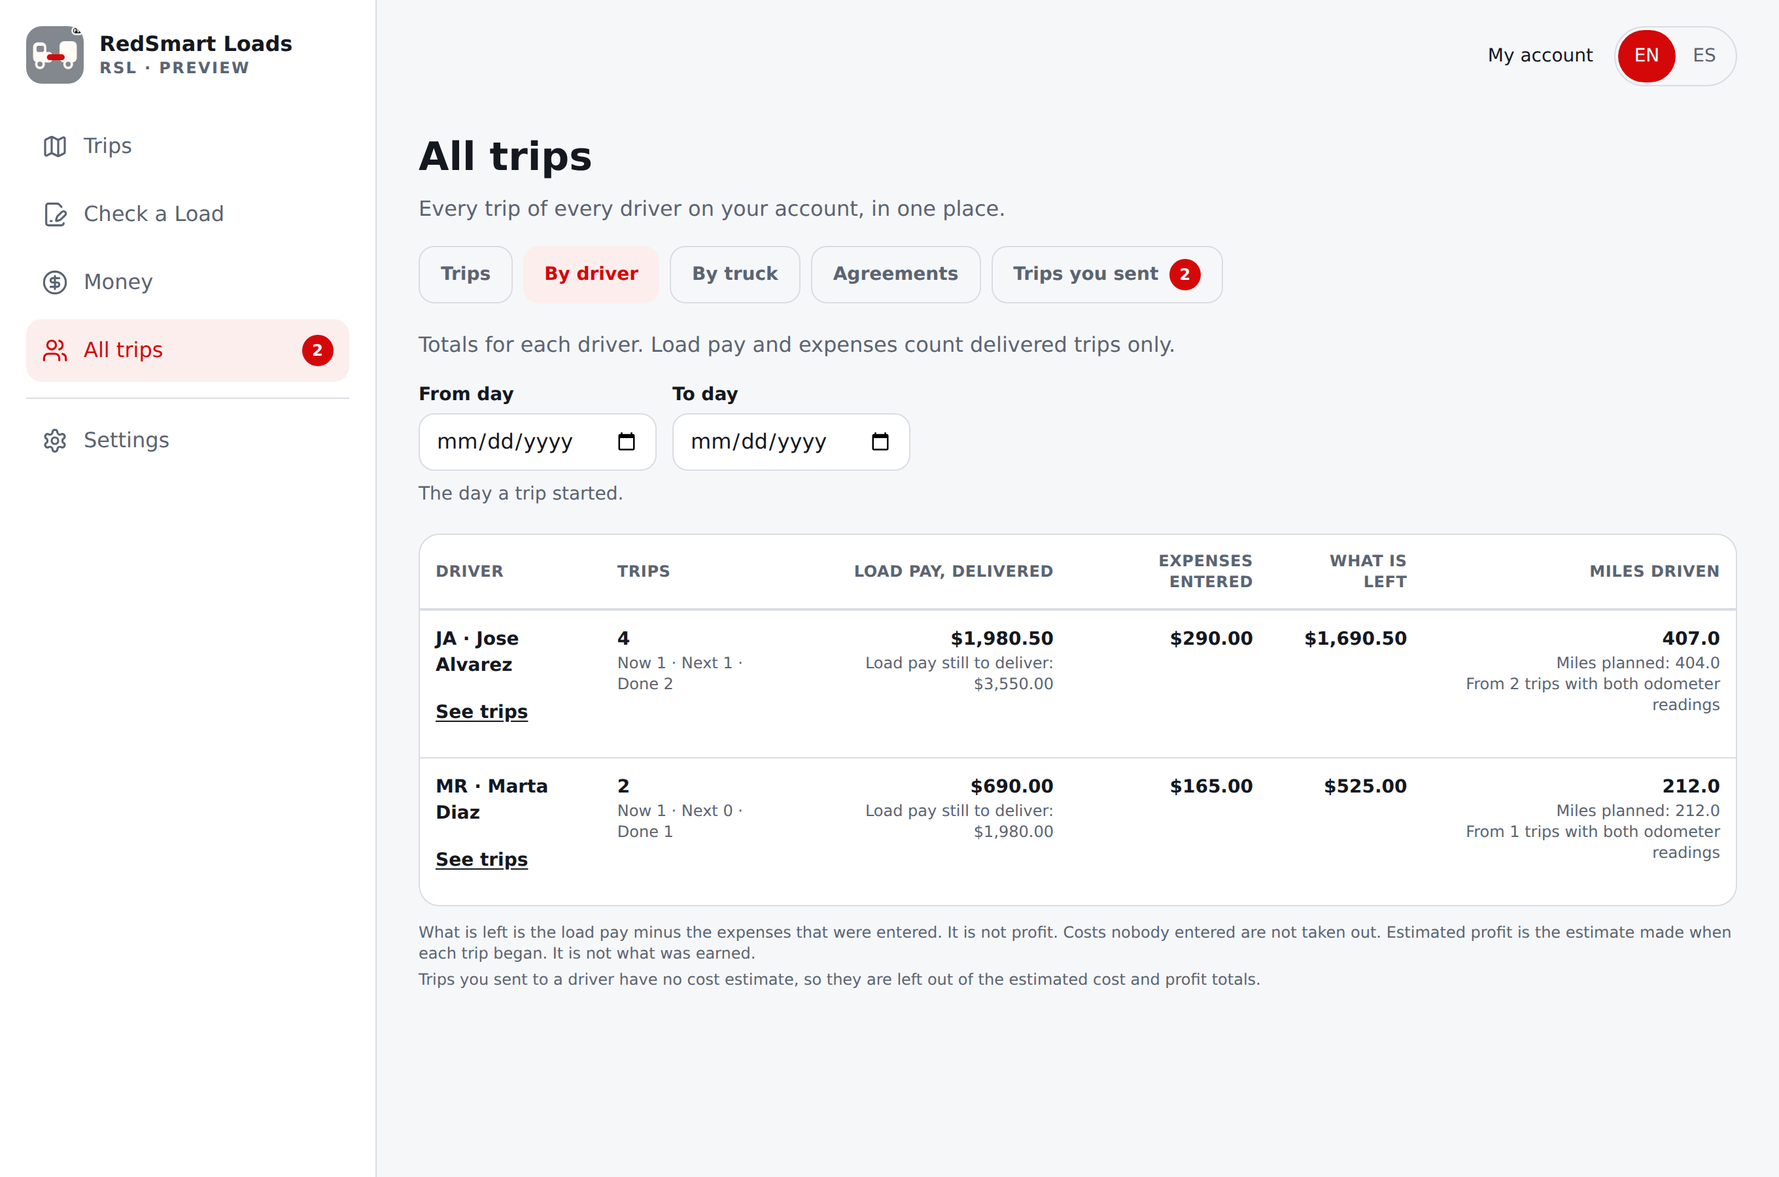Screen dimensions: 1779x1177
Task: Open the From day calendar picker
Action: [x=626, y=442]
